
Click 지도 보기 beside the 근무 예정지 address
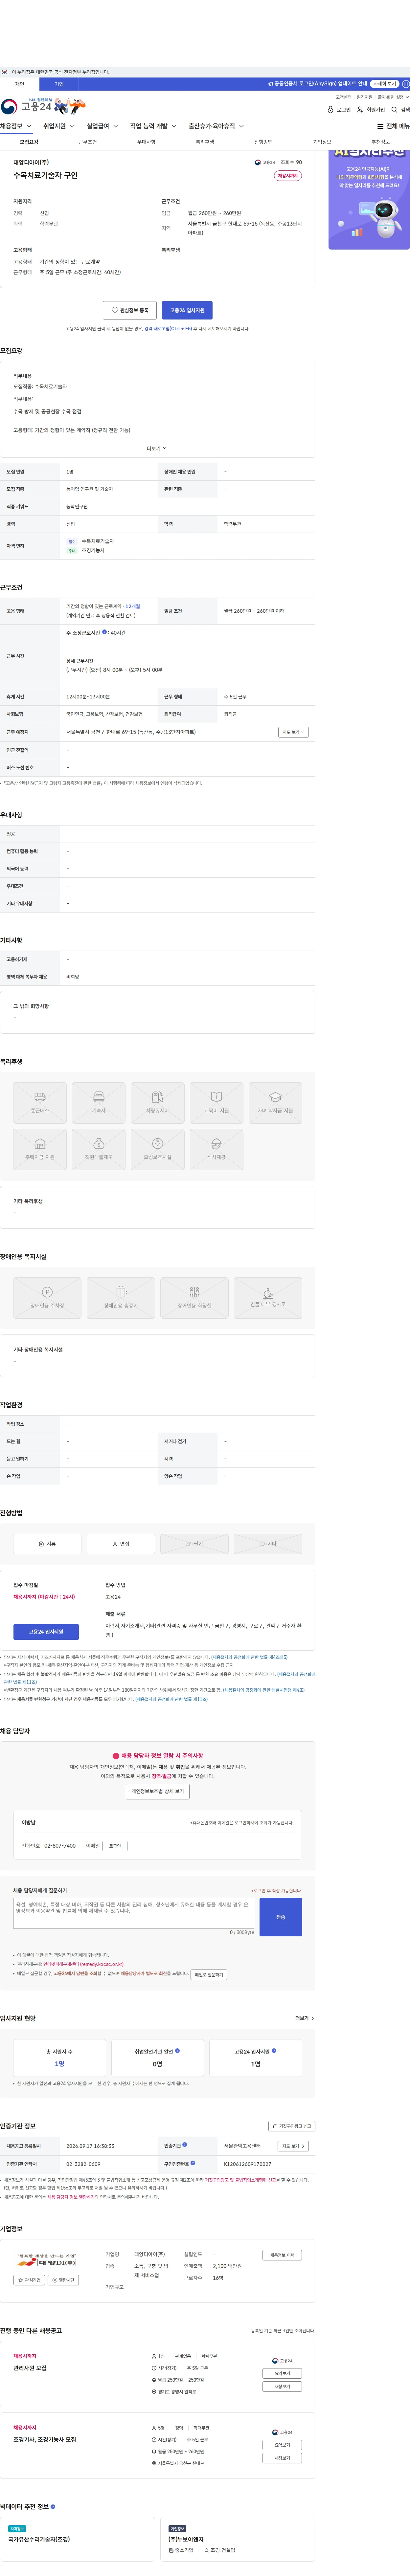pyautogui.click(x=293, y=732)
